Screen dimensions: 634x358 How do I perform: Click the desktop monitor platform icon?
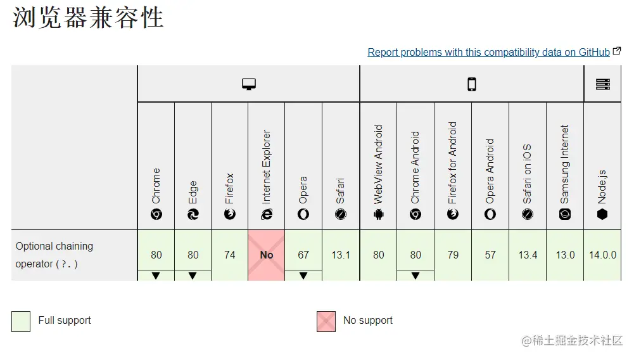click(x=249, y=84)
